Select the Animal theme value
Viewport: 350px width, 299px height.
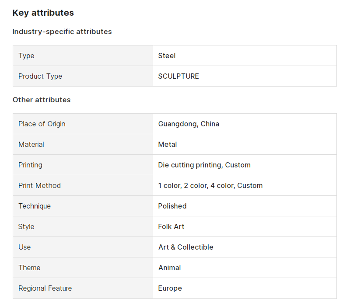pos(169,268)
